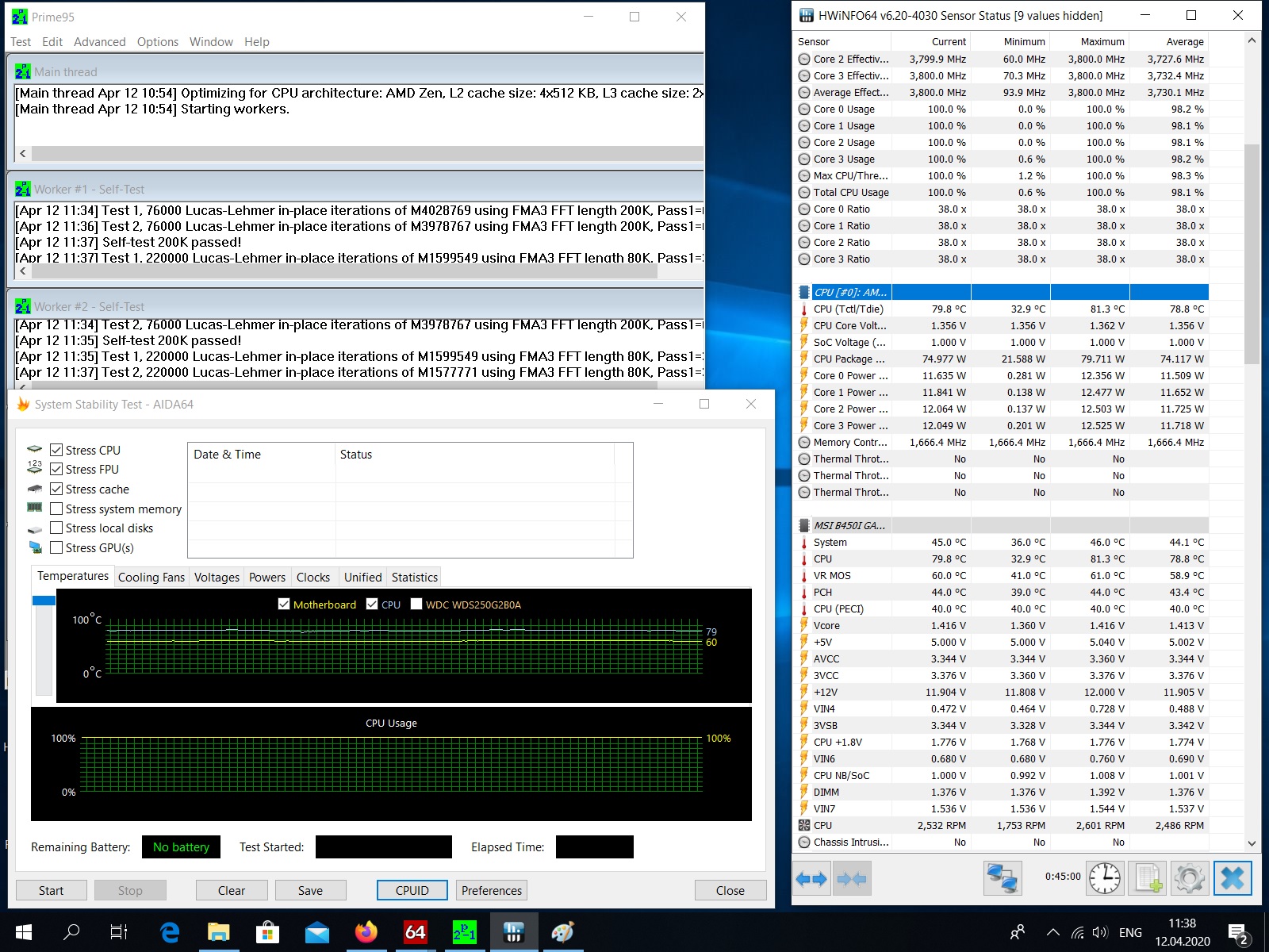Switch to Prime95 on the taskbar
The width and height of the screenshot is (1269, 952).
pos(464,932)
